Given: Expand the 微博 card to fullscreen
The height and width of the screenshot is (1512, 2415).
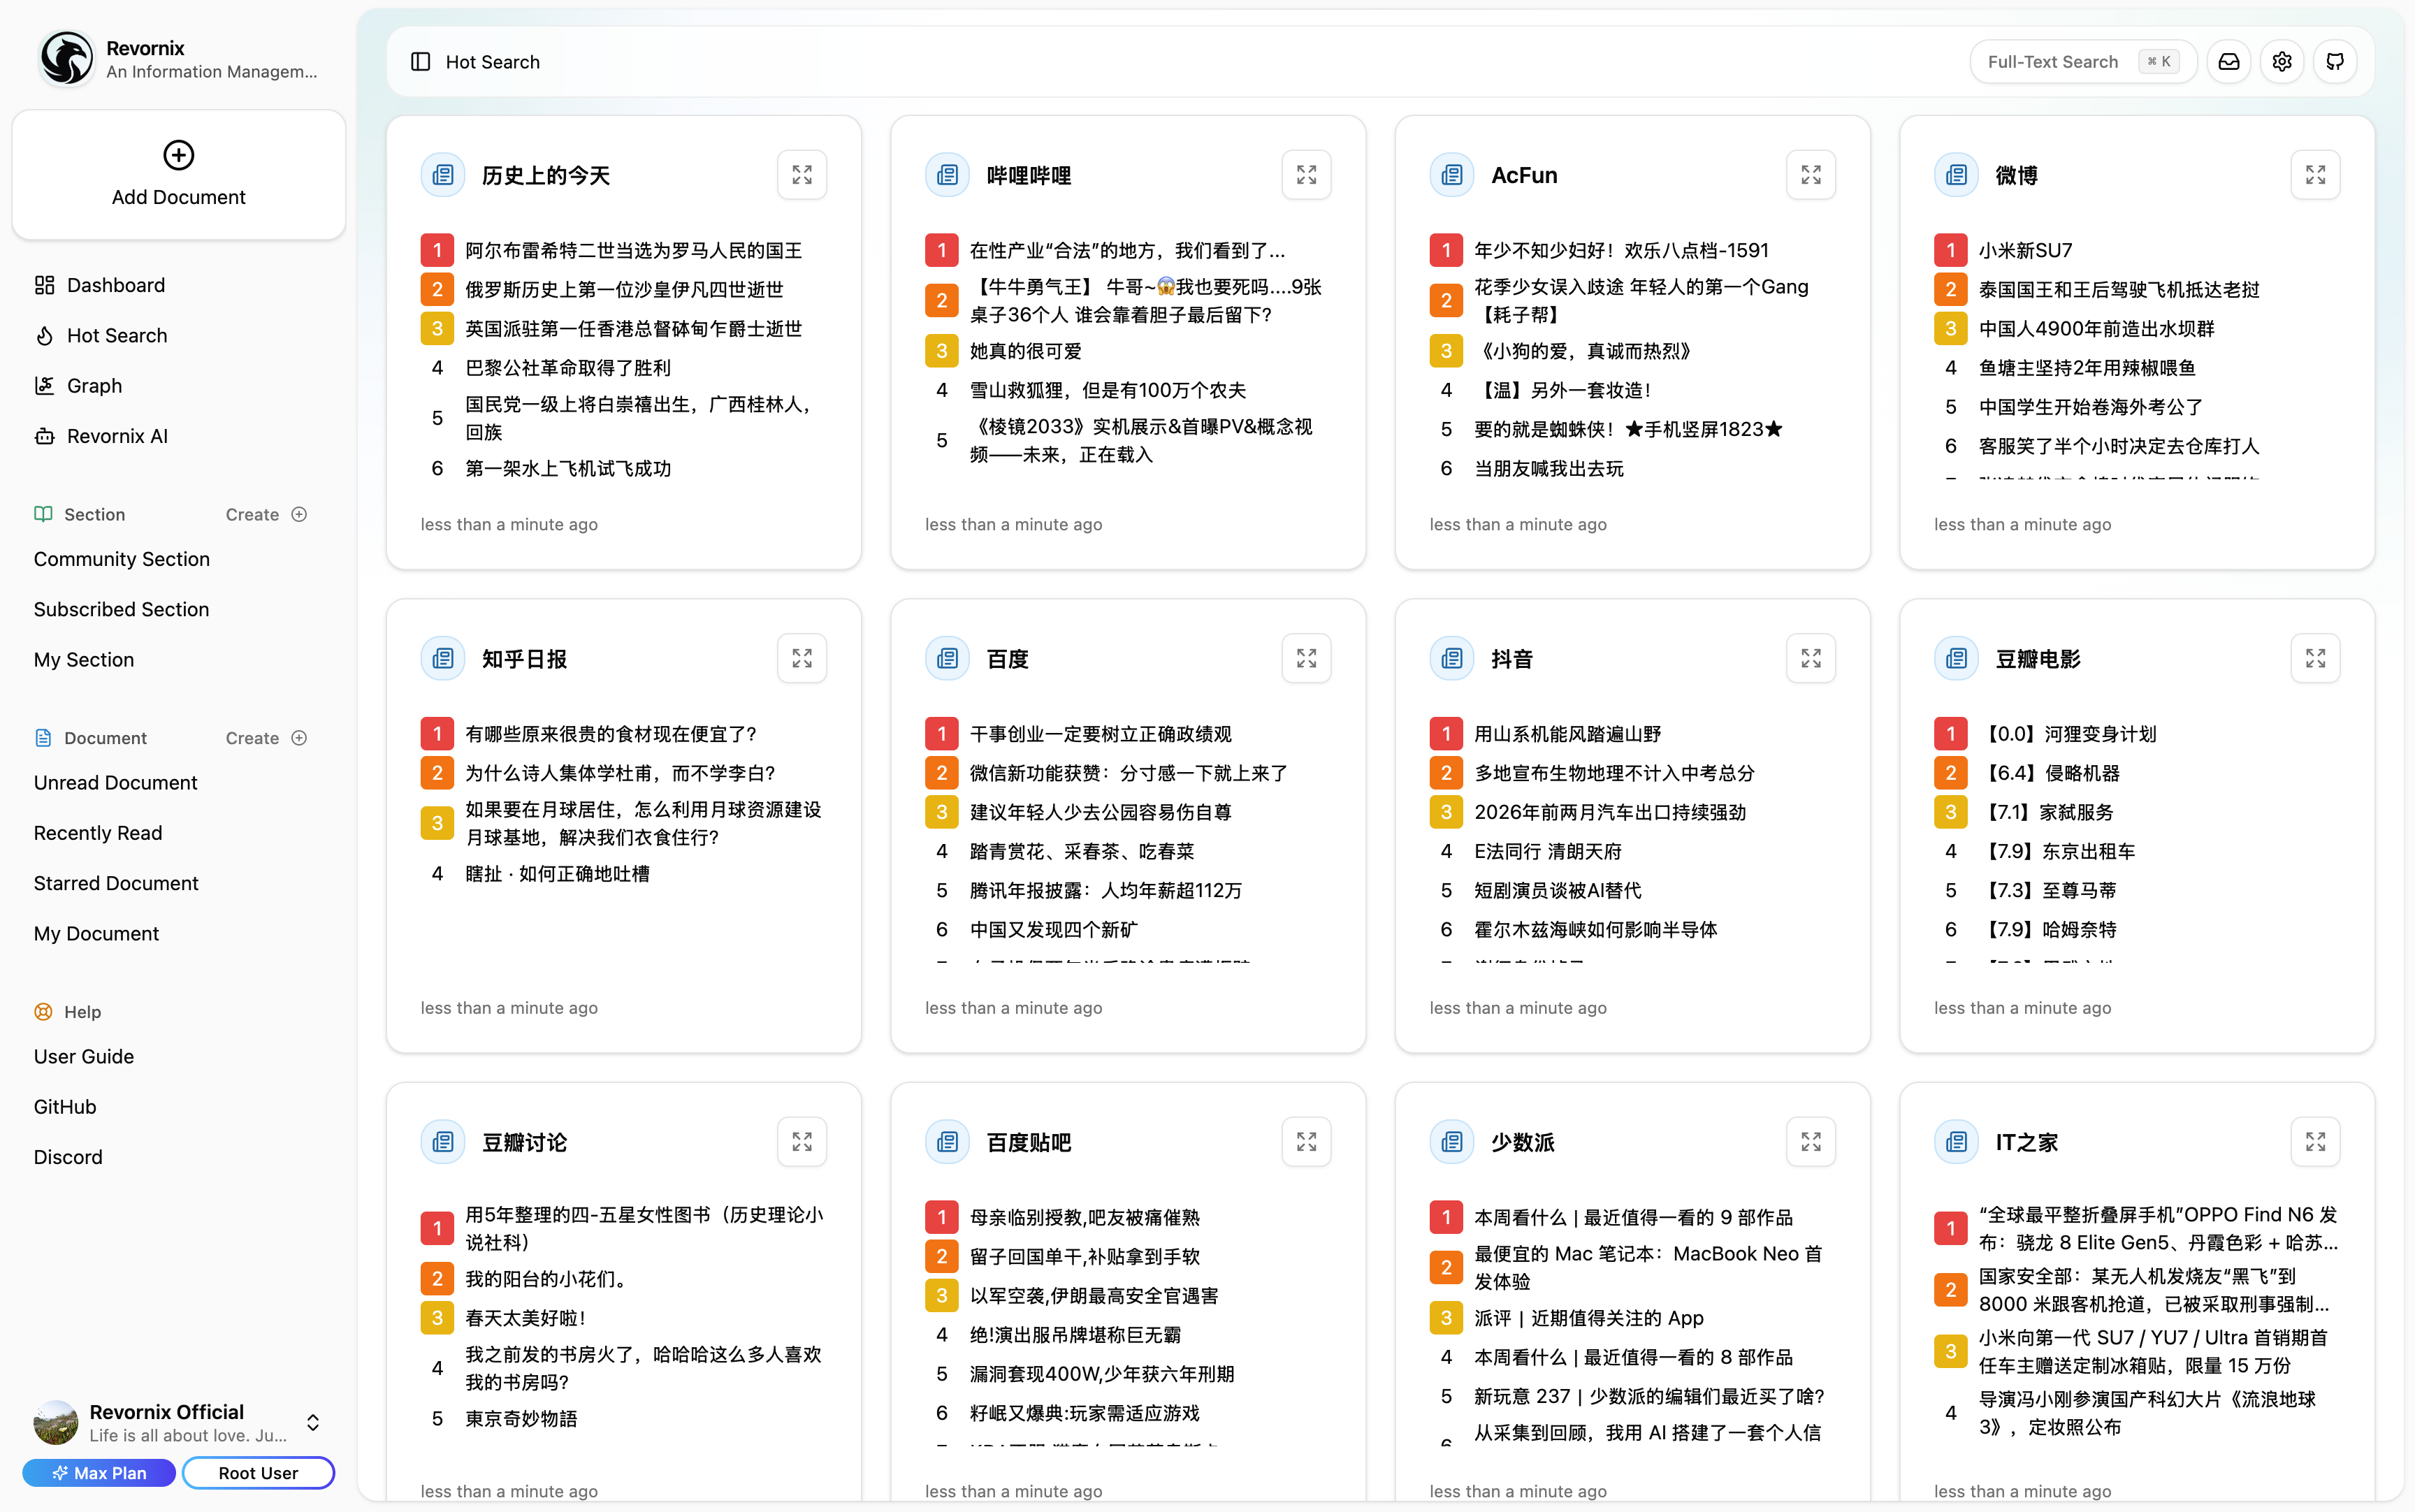Looking at the screenshot, I should [2315, 175].
